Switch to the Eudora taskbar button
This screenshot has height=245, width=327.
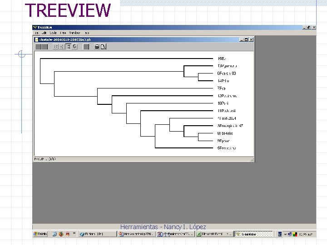[x=97, y=234]
